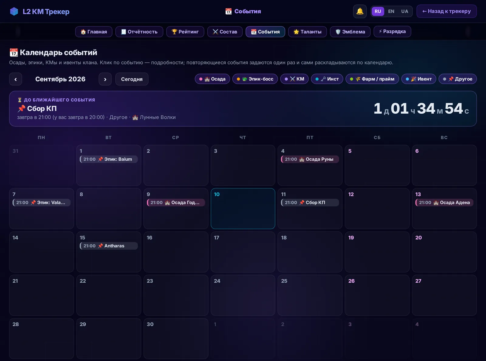Open Эпик: Baium event on the 1st
The height and width of the screenshot is (361, 486).
[109, 159]
